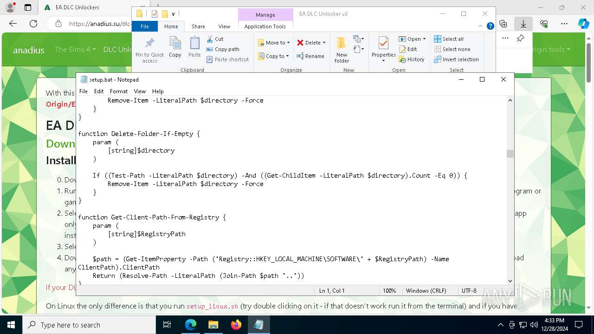
Task: Create a New folder
Action: (342, 50)
